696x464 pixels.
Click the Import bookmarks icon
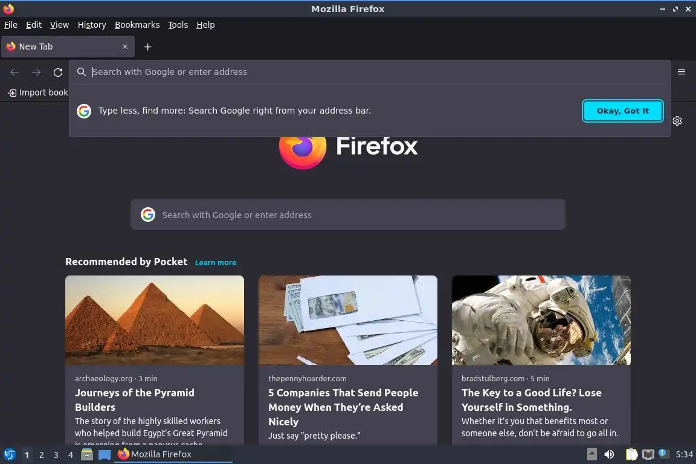[12, 93]
